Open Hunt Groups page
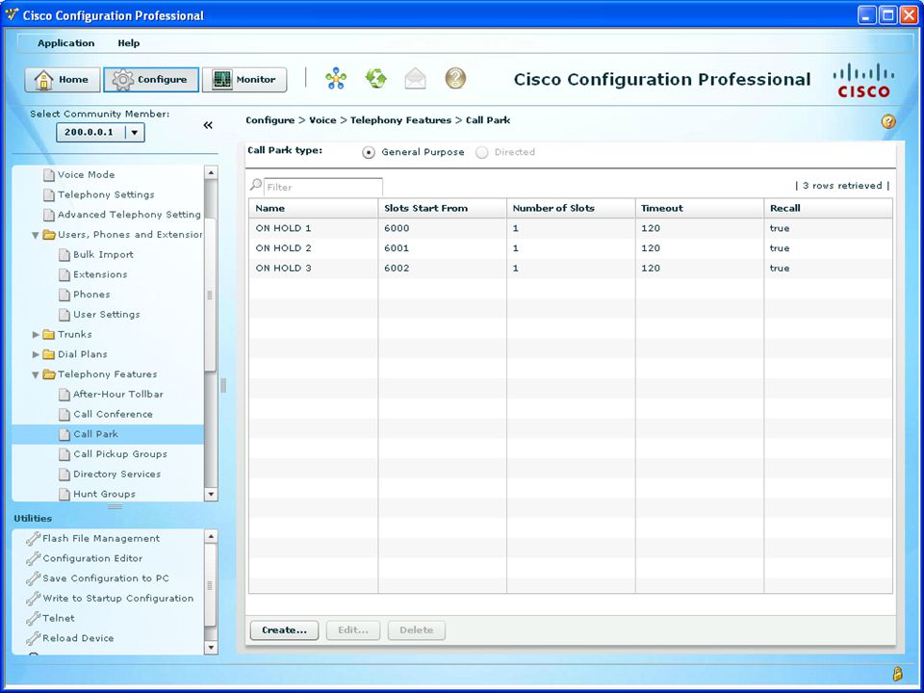This screenshot has height=693, width=924. pos(104,495)
